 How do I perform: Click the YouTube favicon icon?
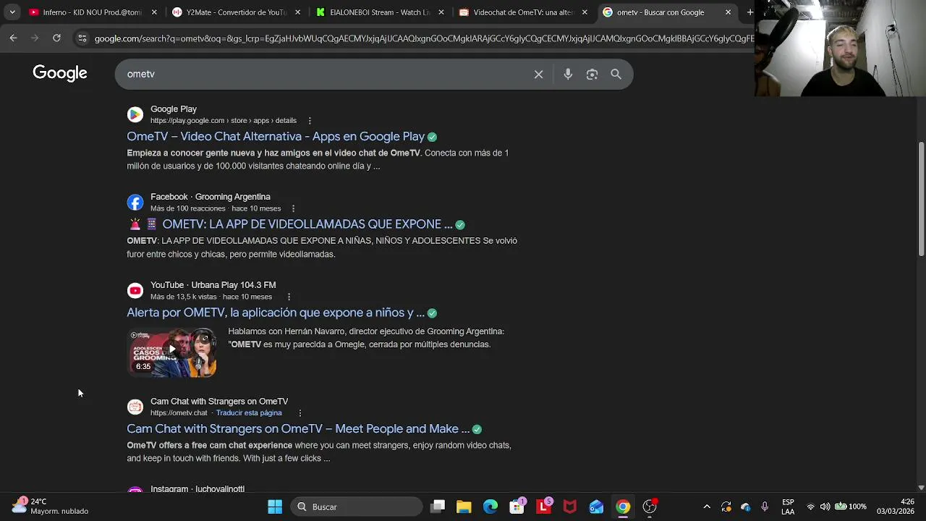tap(135, 290)
